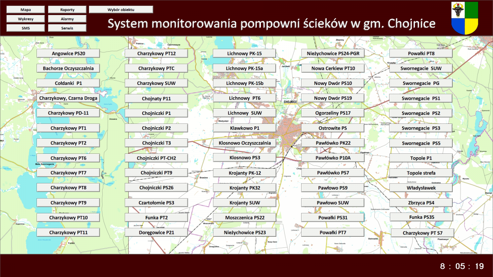Click the Chojnice municipality coat of arms
The height and width of the screenshot is (277, 493).
coord(465,18)
